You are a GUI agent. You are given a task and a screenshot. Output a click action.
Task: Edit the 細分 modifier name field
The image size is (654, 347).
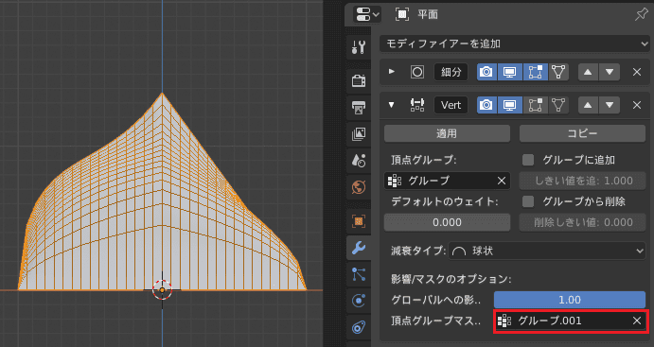point(451,72)
